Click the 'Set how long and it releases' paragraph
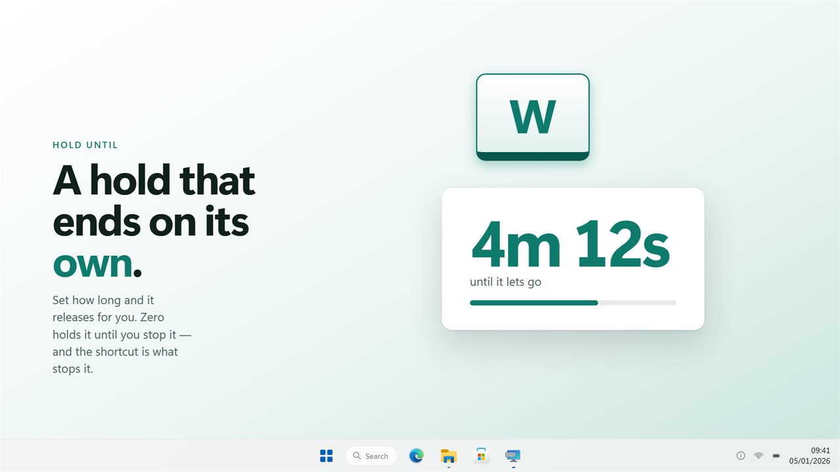Image resolution: width=840 pixels, height=472 pixels. click(122, 334)
